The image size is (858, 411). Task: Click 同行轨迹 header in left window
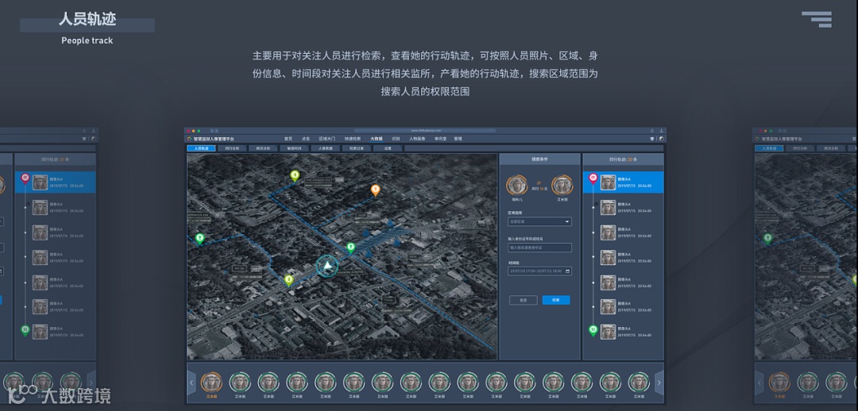(x=56, y=159)
